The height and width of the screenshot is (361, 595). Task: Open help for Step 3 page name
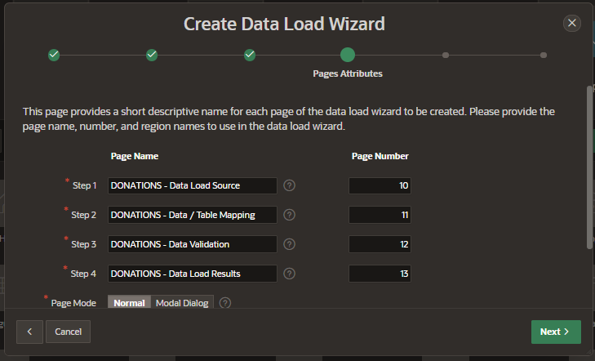point(289,244)
